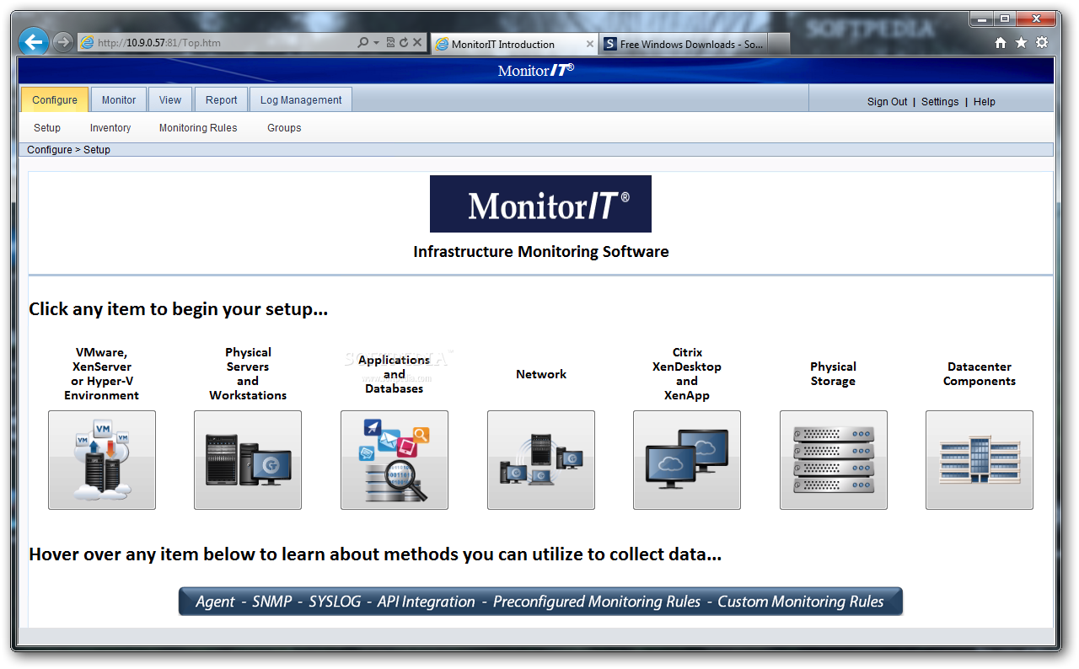The image size is (1079, 669).
Task: Open the VMware, XenServer or Hyper-V Environment setup icon
Action: pyautogui.click(x=102, y=460)
